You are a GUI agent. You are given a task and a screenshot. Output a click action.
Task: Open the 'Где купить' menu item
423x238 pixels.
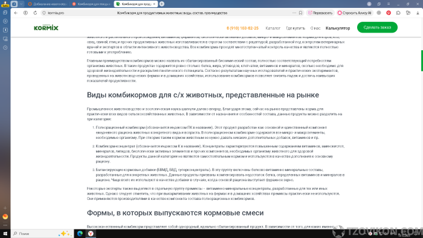click(295, 28)
